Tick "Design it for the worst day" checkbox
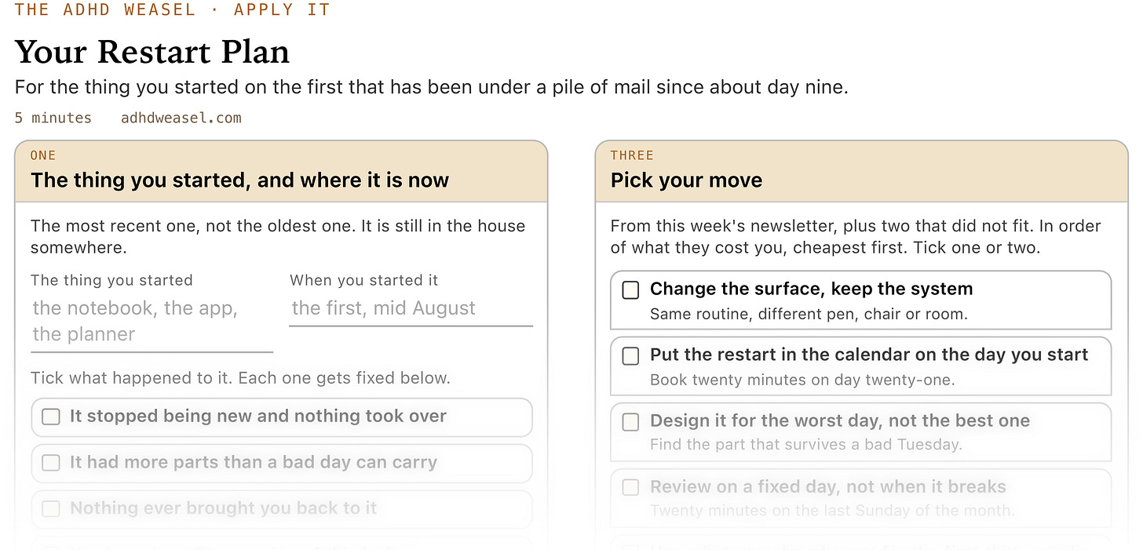Image resolution: width=1143 pixels, height=550 pixels. coord(630,422)
